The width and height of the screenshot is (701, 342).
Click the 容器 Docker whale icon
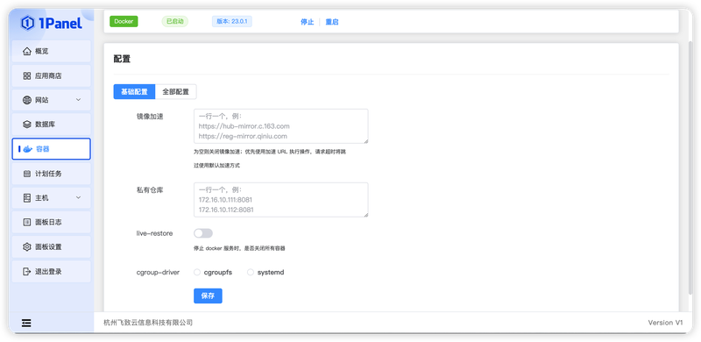[x=28, y=149]
